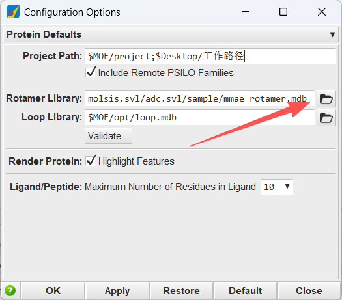Toggle Include Remote PSILO Families checkbox

pos(91,72)
